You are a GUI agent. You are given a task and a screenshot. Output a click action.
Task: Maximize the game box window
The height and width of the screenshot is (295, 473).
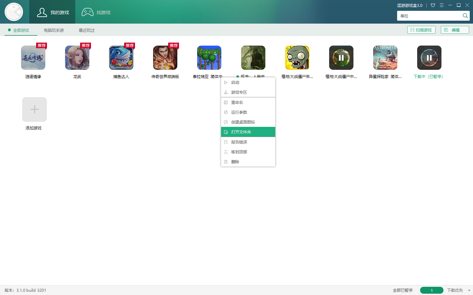(x=459, y=5)
